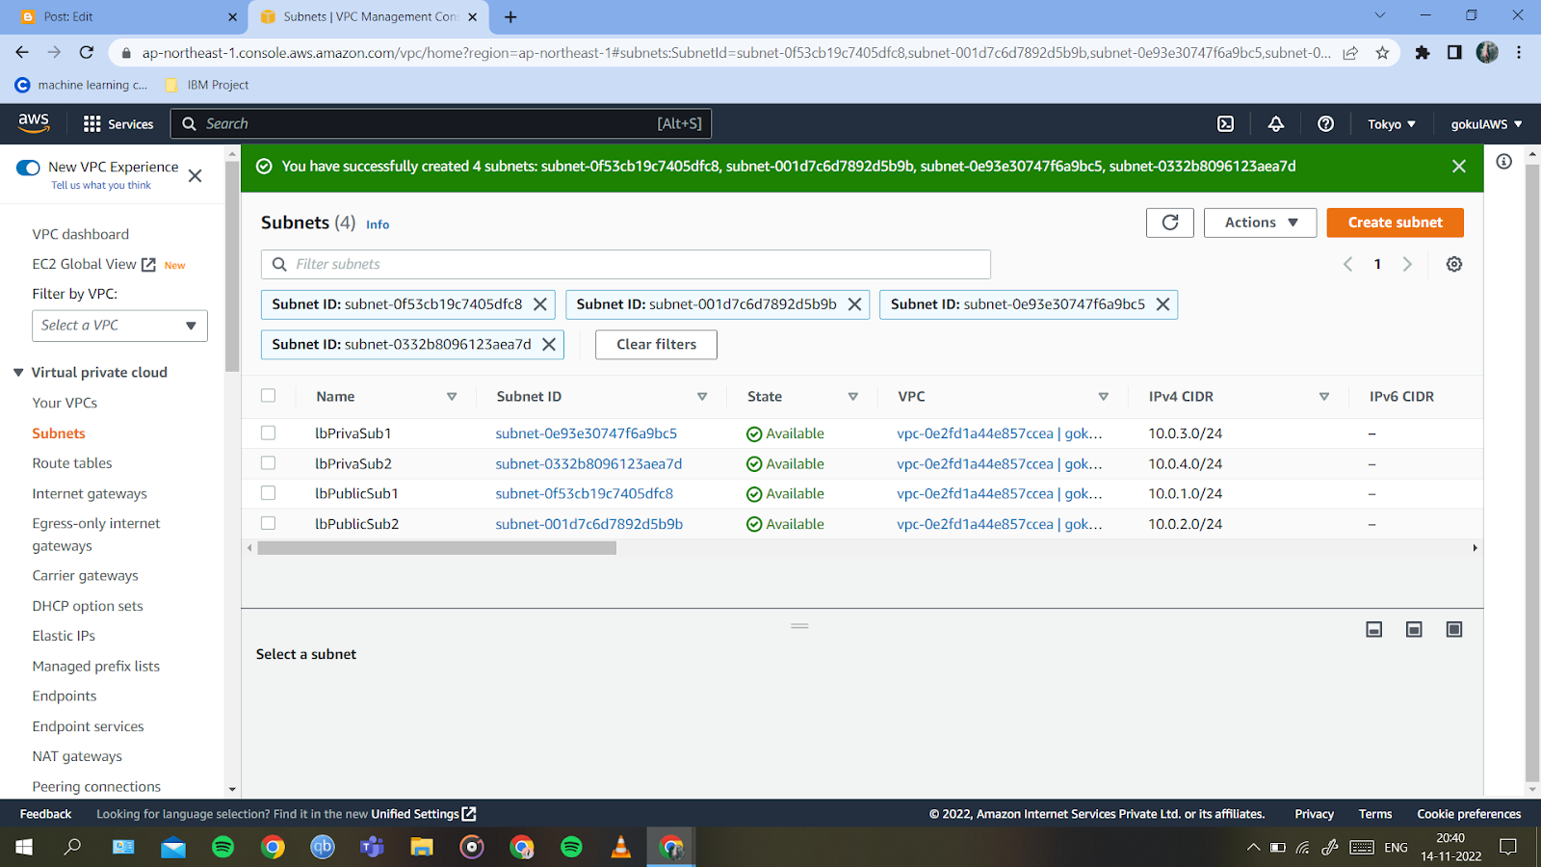Screen dimensions: 1541x867
Task: Sort by State column arrow
Action: pyautogui.click(x=852, y=397)
